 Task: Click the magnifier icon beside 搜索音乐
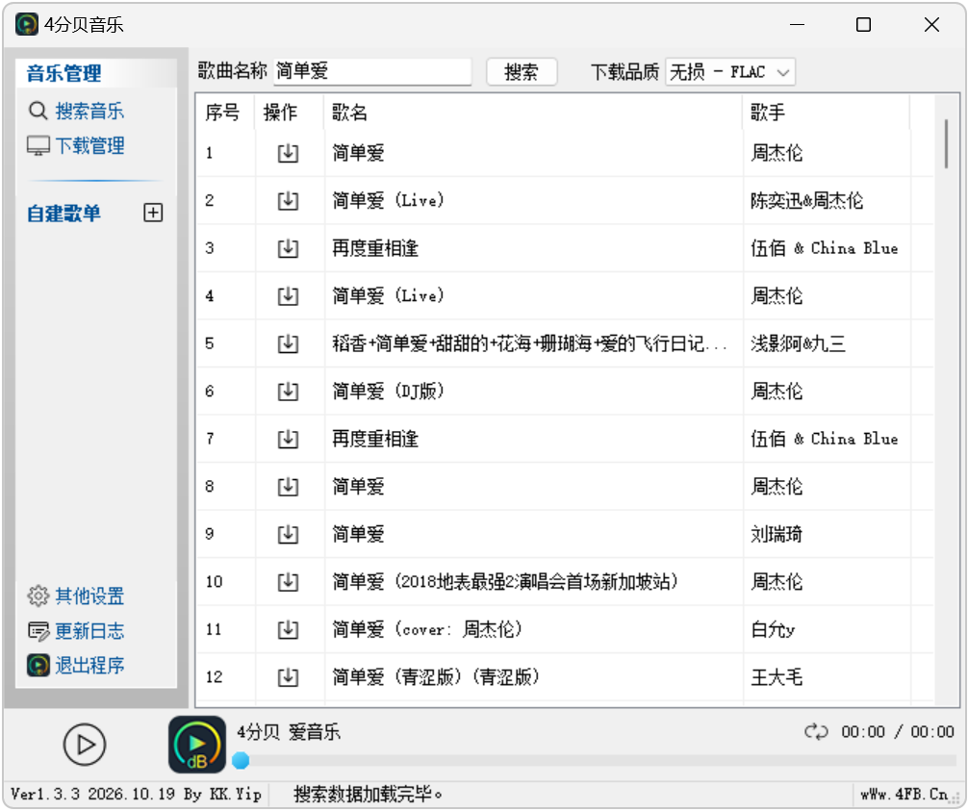[38, 111]
